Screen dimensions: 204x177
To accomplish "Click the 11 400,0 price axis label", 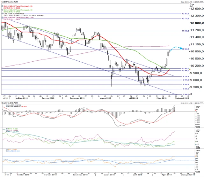I will point(197,37).
